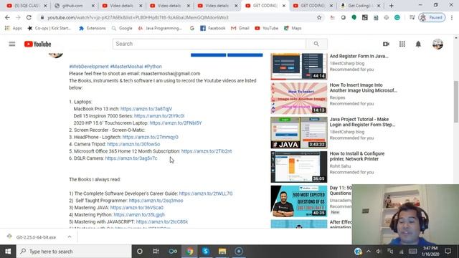Viewport: 459px width, 258px height.
Task: Open the YouTube apps grid icon
Action: (402, 44)
